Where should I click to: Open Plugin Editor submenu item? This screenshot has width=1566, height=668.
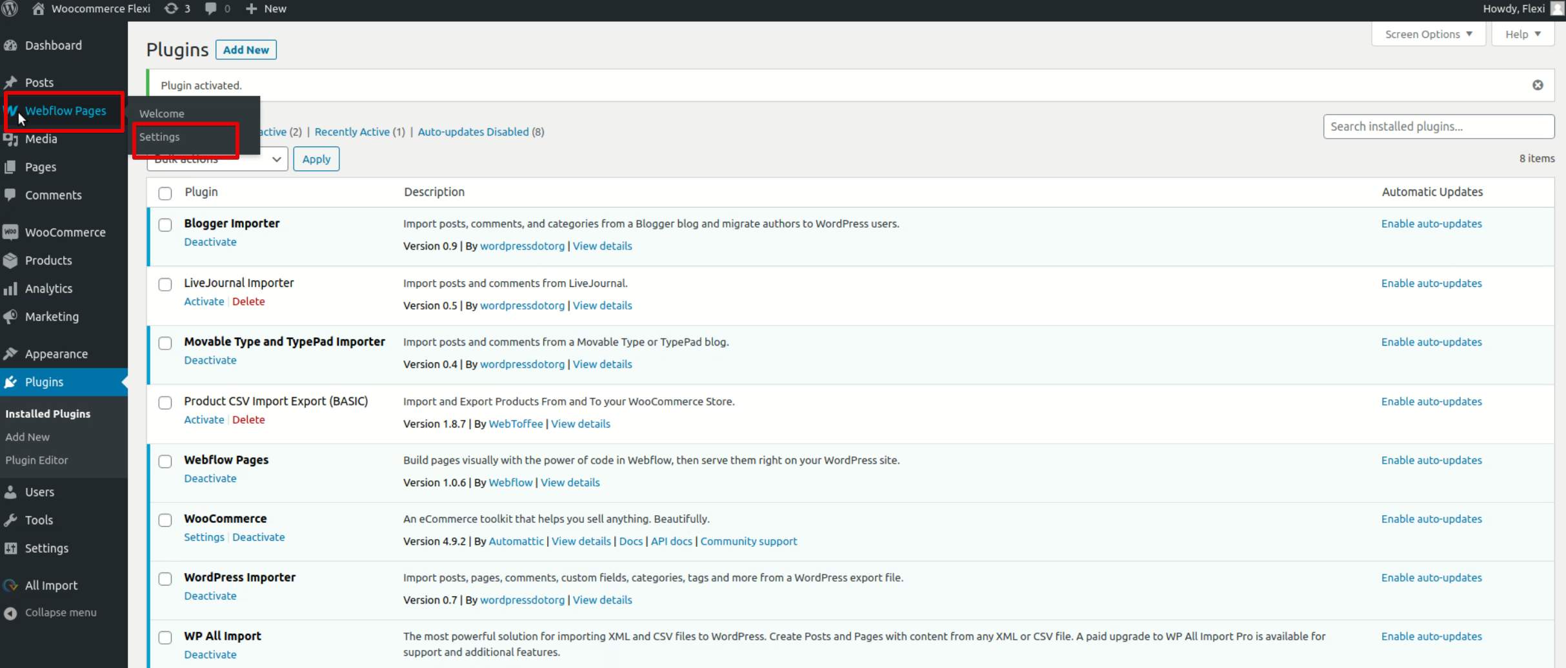pyautogui.click(x=37, y=460)
